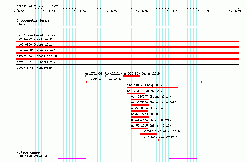The width and height of the screenshot is (247, 162).
Task: Click ruler tick label 170375900
Action: pyautogui.click(x=236, y=11)
